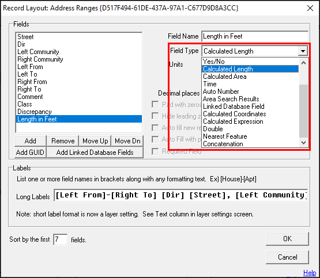Choose Nearest Feature field type
320x278 pixels.
tap(250, 136)
